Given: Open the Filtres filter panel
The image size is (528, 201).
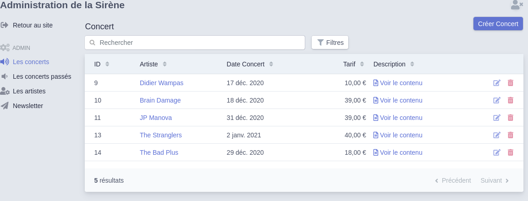Looking at the screenshot, I should [330, 43].
